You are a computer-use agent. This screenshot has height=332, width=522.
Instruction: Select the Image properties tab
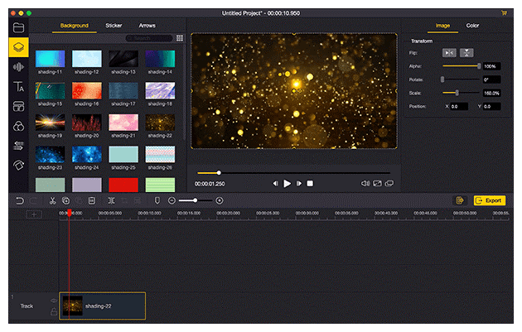(x=442, y=26)
